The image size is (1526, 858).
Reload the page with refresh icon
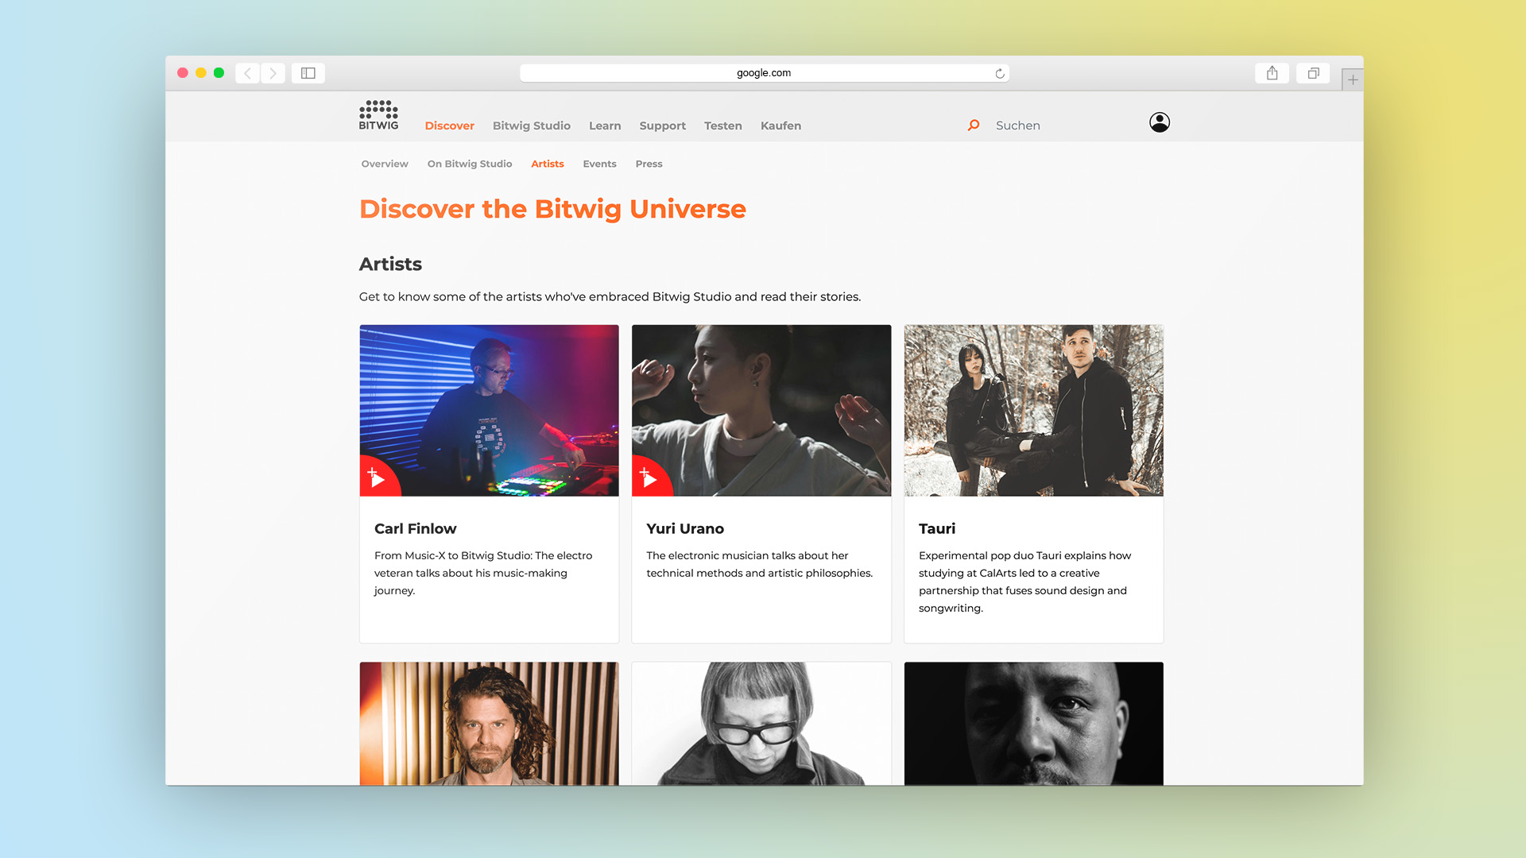coord(1000,73)
